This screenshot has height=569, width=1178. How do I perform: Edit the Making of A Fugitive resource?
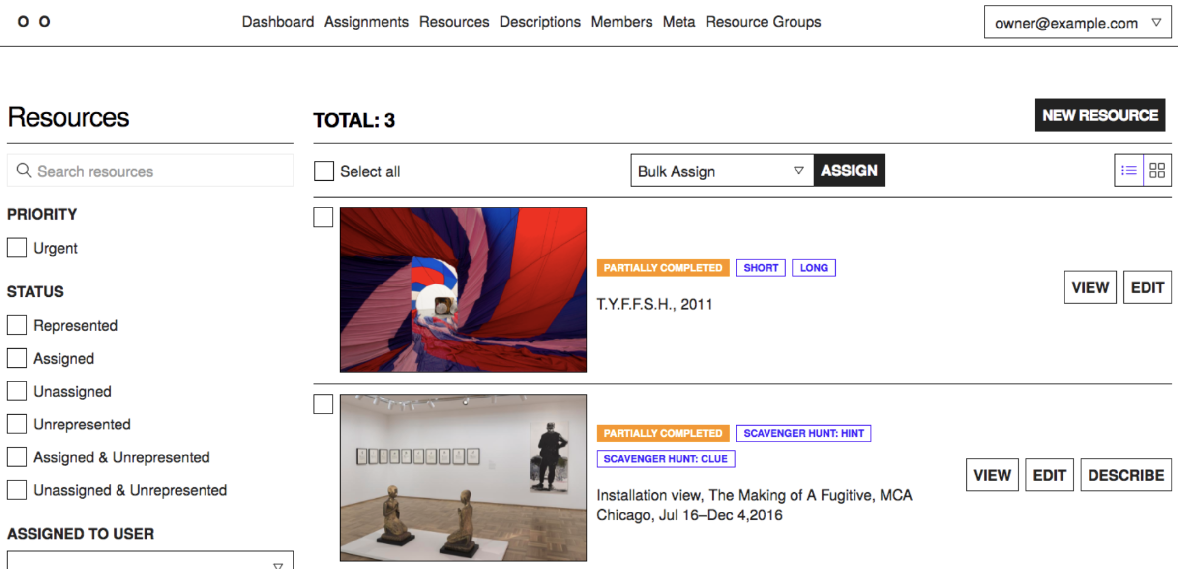1049,475
